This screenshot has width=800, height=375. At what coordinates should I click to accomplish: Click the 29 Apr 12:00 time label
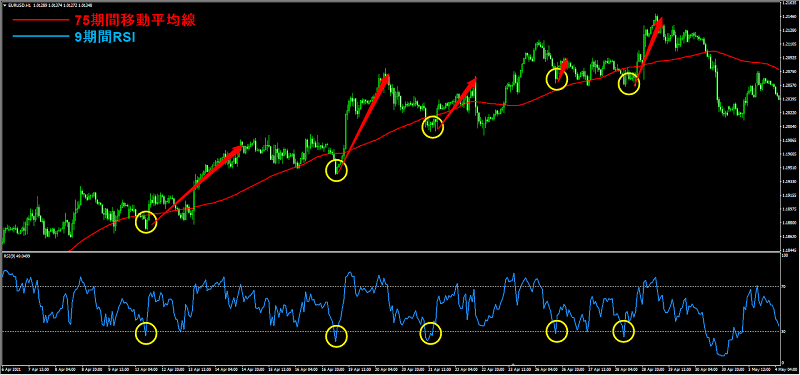point(679,369)
